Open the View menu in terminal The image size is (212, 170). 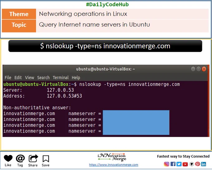pos(30,77)
